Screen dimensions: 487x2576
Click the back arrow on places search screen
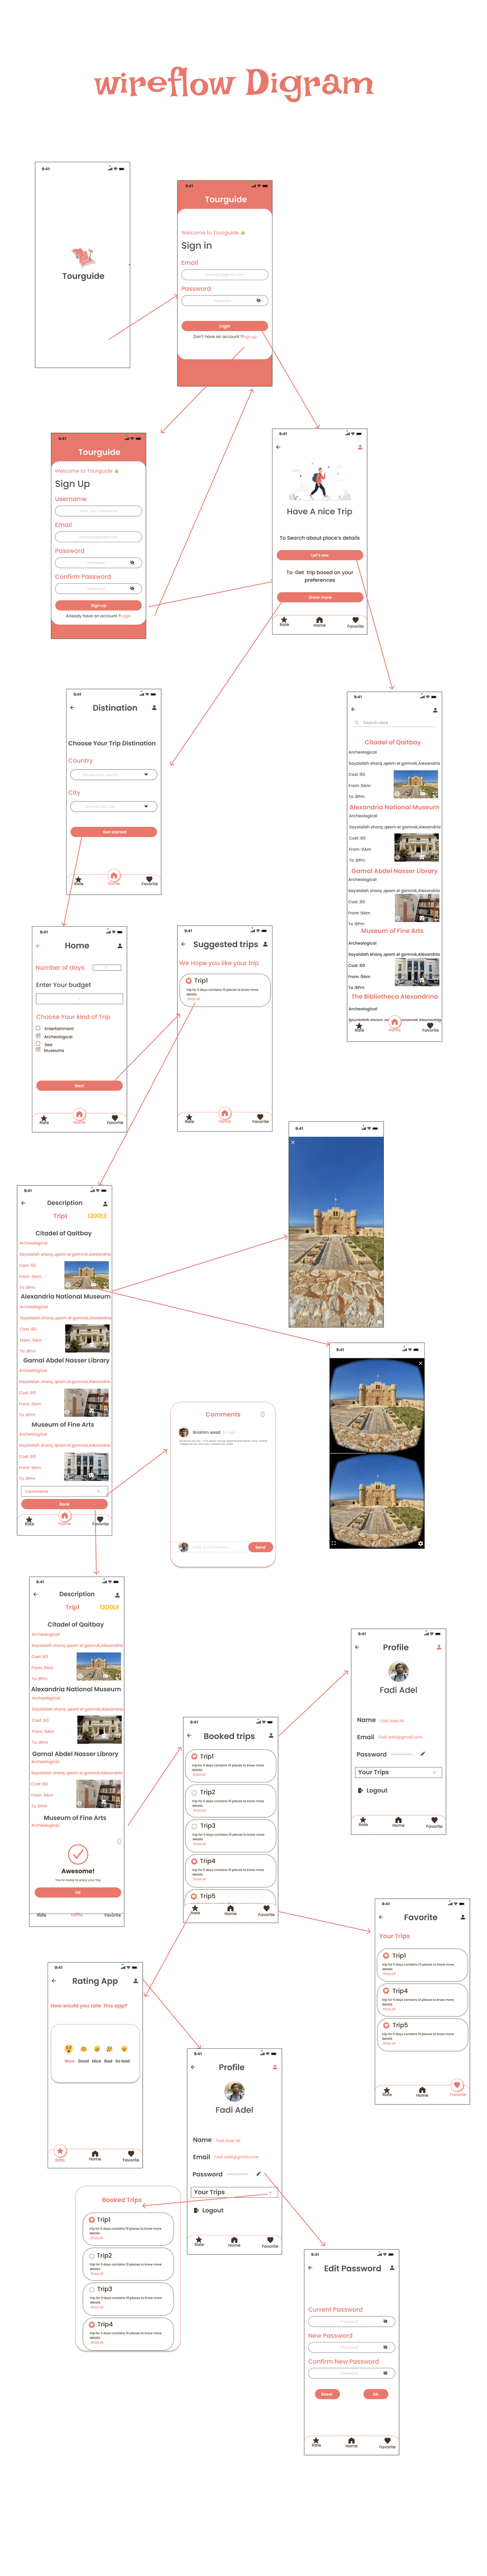(353, 709)
